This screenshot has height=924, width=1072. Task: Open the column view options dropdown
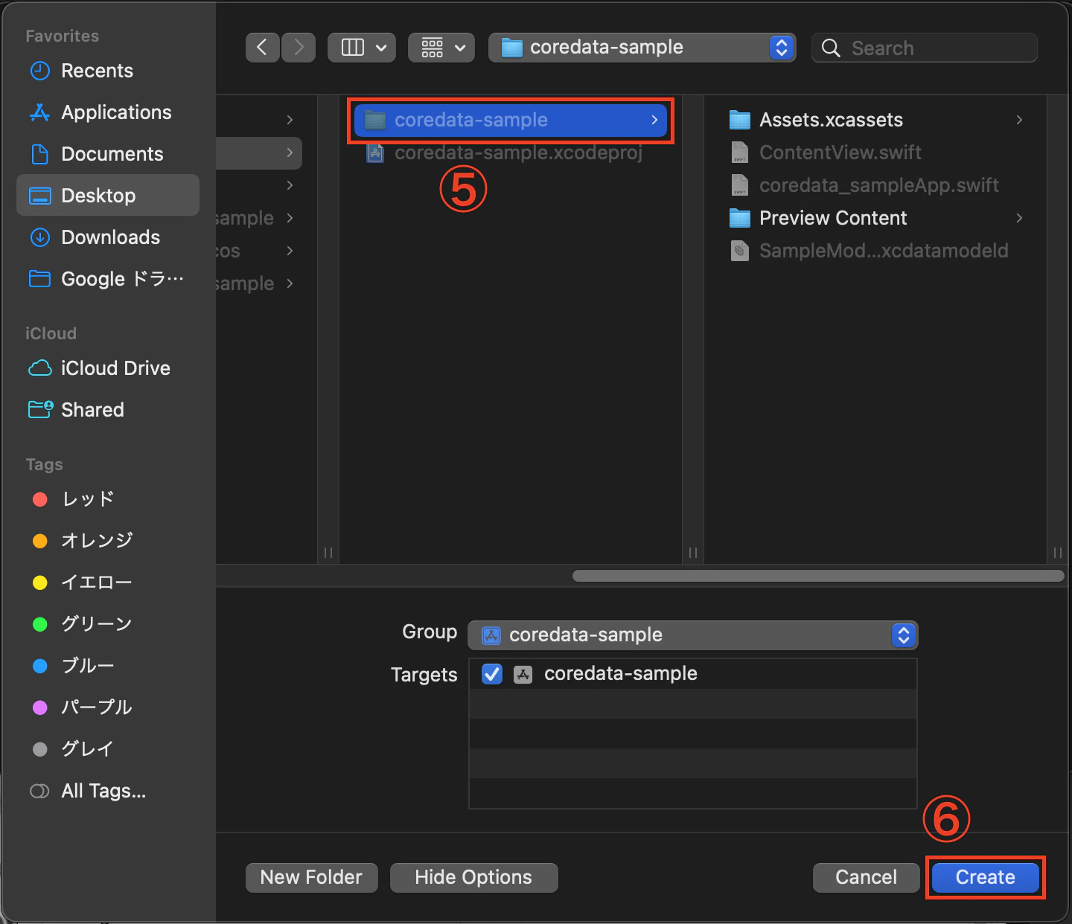pos(362,48)
